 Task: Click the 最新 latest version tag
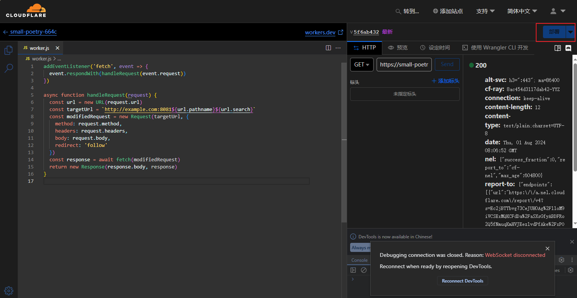pos(387,32)
